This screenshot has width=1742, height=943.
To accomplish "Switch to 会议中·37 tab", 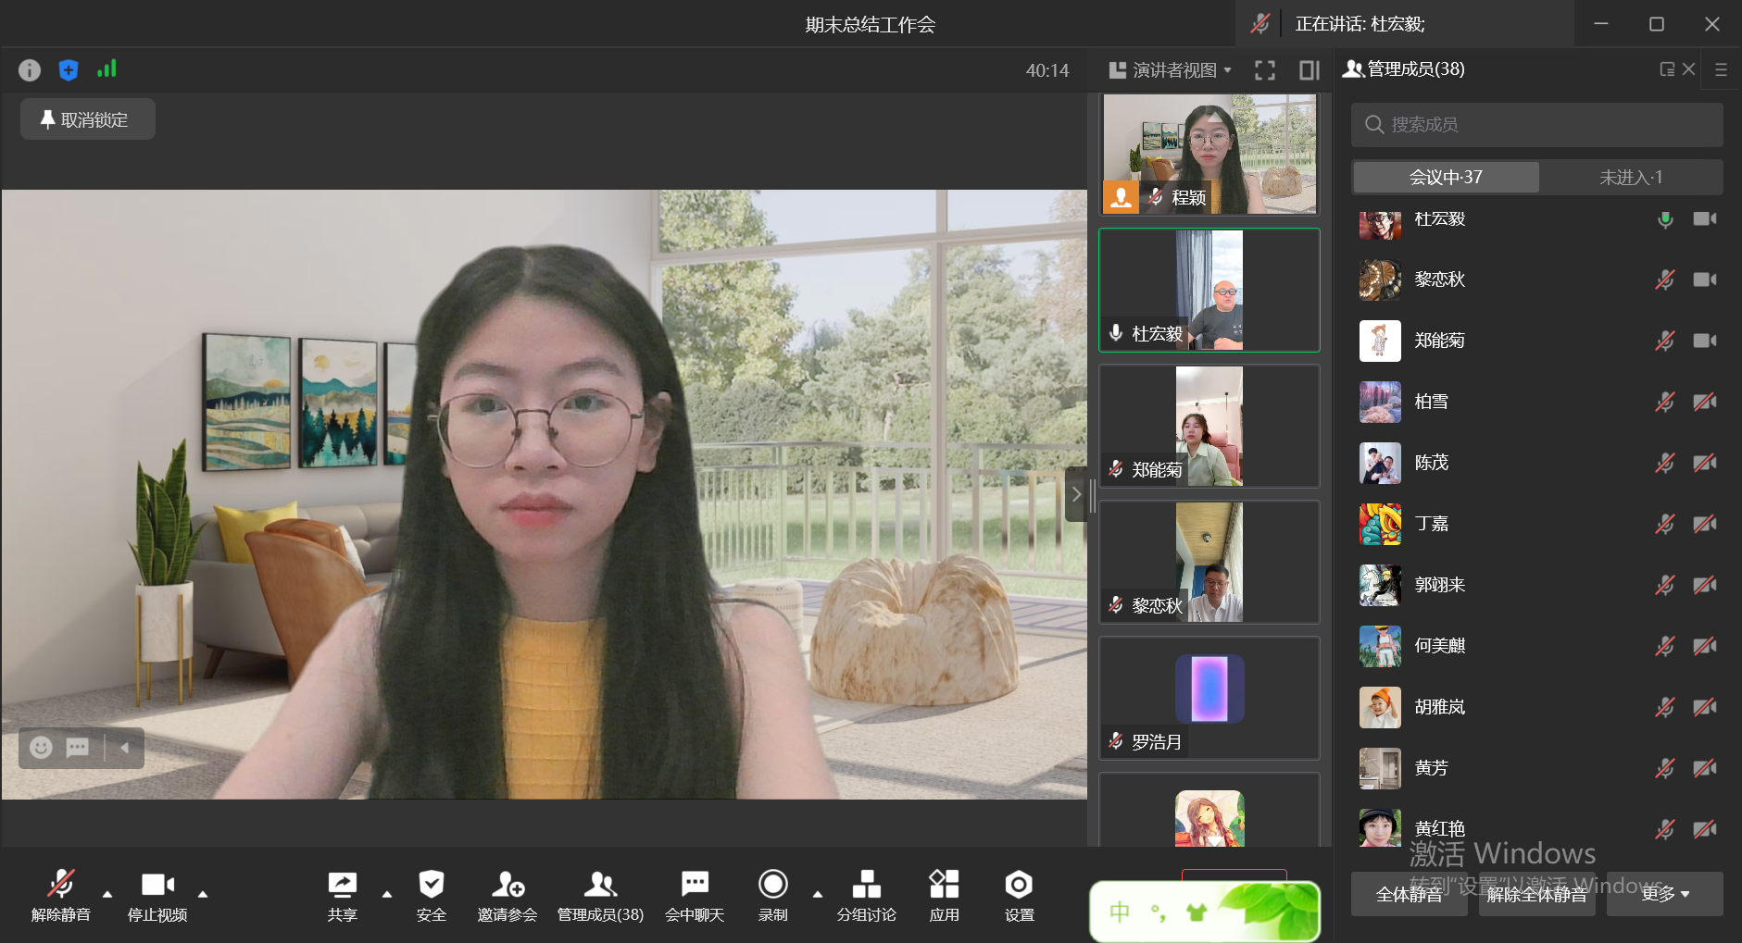I will pos(1446,177).
